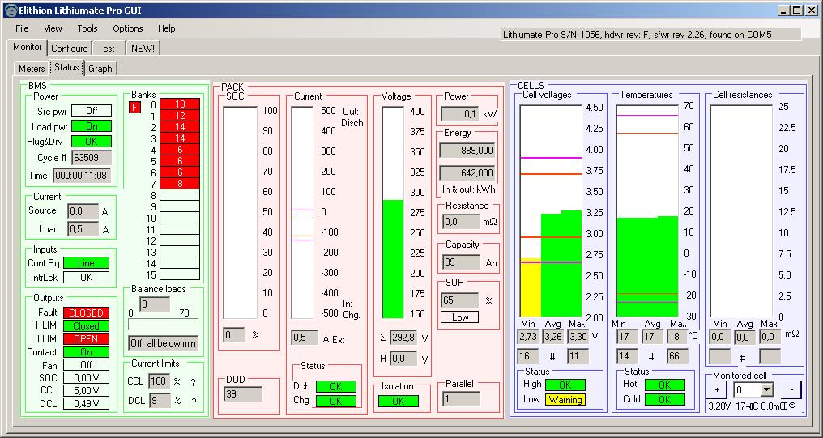
Task: Open the Tools menu
Action: point(87,28)
